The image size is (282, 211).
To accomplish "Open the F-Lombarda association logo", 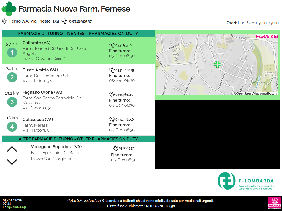I will coord(245,181).
